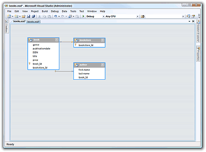The height and width of the screenshot is (152, 206).
Task: Select the bookstore_Id key in bookstore table
Action: pyautogui.click(x=89, y=45)
